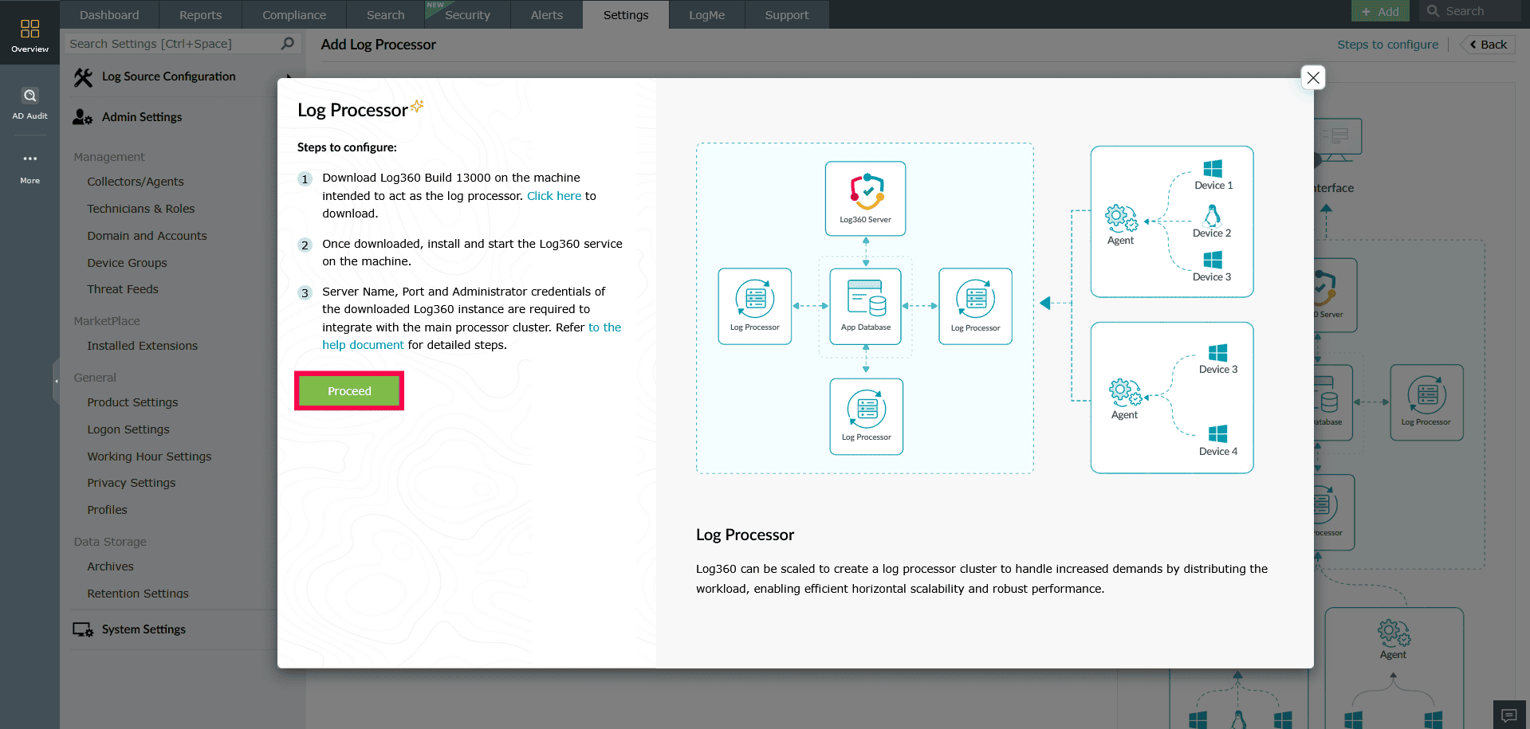Open the chat feedback icon
1530x729 pixels.
click(1509, 715)
